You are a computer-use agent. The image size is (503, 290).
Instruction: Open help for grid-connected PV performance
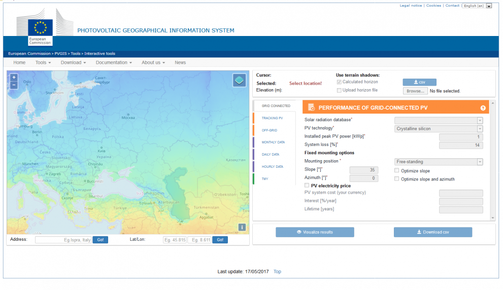pos(483,108)
